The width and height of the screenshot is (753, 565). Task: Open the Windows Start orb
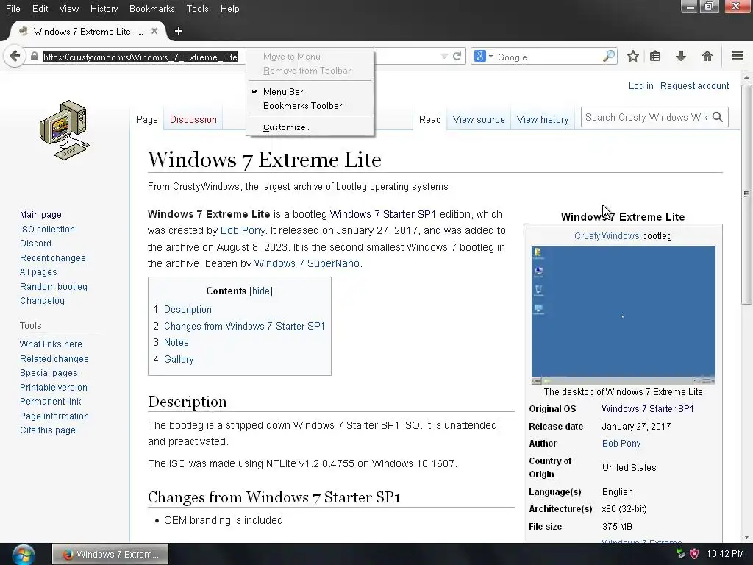[23, 555]
